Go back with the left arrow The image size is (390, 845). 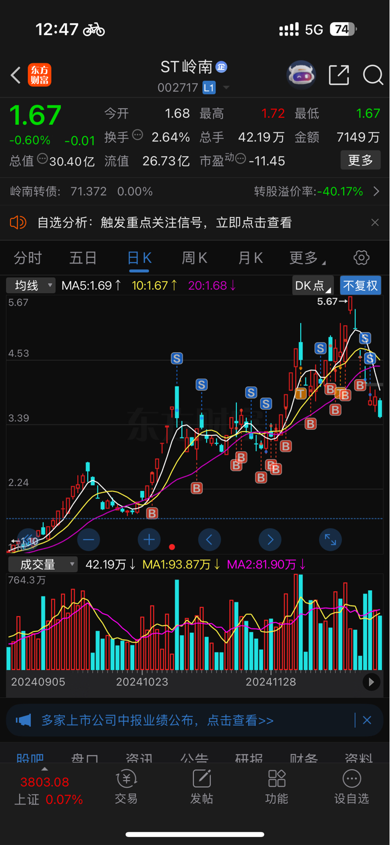tap(16, 75)
